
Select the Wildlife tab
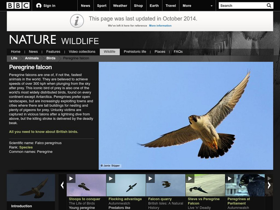110,52
